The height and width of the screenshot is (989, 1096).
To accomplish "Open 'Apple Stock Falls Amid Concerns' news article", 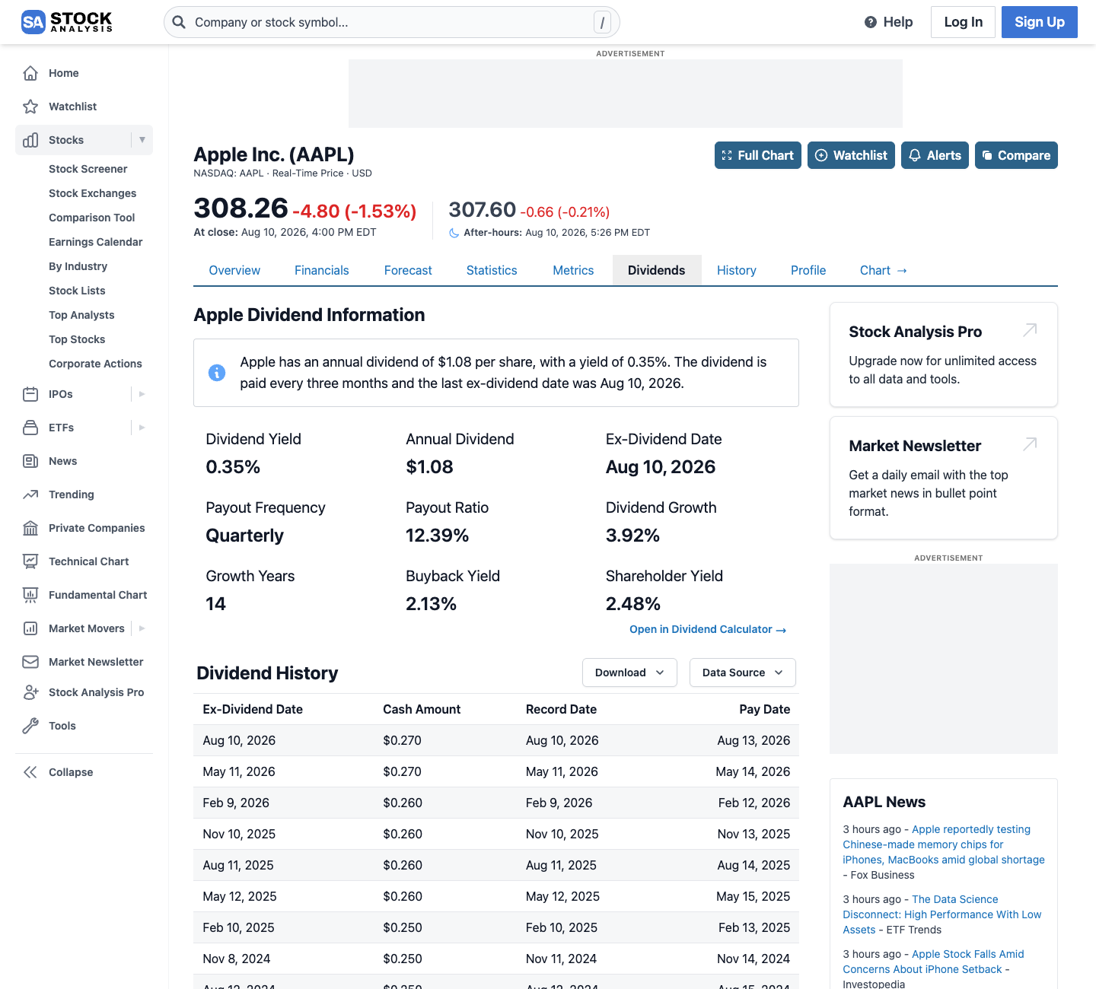I will [934, 962].
